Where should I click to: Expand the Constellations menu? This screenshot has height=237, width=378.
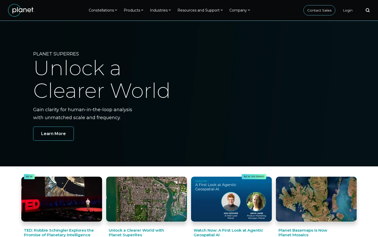pyautogui.click(x=103, y=10)
